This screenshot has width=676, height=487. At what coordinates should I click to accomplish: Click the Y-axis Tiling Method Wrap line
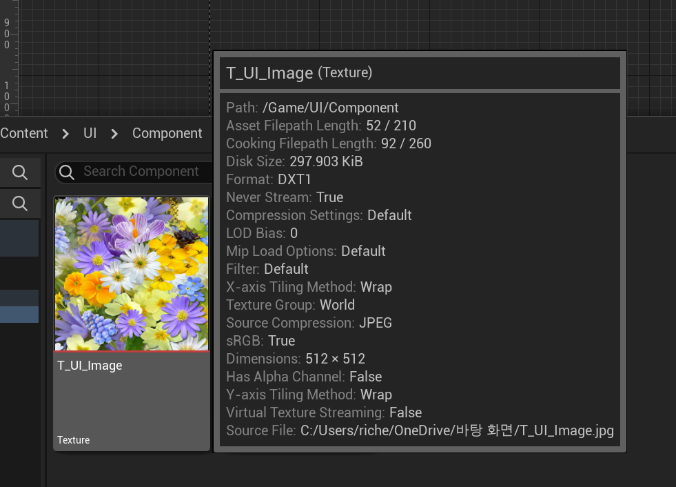point(309,395)
